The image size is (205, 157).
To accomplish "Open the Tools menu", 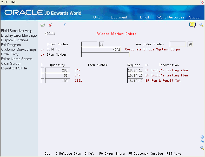I will click(x=5, y=2).
